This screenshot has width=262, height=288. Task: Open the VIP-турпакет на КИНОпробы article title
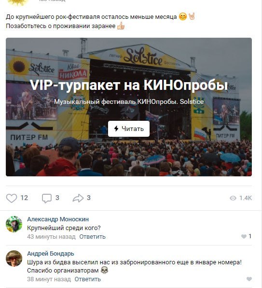(129, 85)
